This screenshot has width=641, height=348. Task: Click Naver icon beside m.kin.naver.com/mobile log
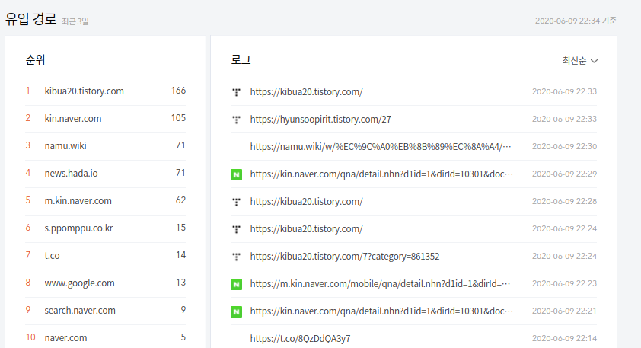point(236,284)
